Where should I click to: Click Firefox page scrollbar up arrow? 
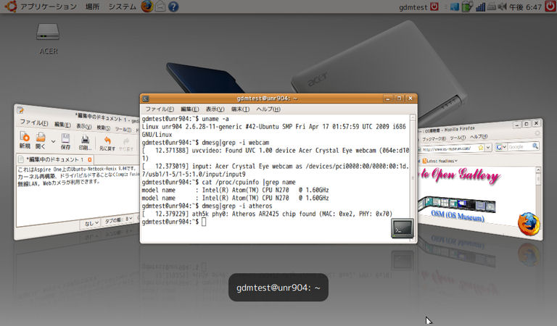tap(538, 170)
